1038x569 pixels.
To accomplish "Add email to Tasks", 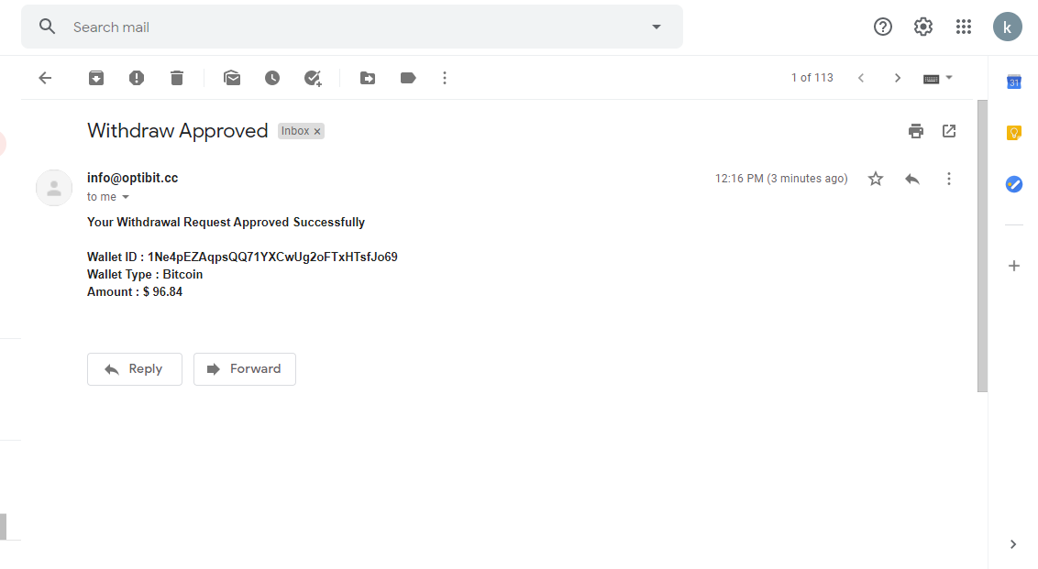I will coord(313,78).
